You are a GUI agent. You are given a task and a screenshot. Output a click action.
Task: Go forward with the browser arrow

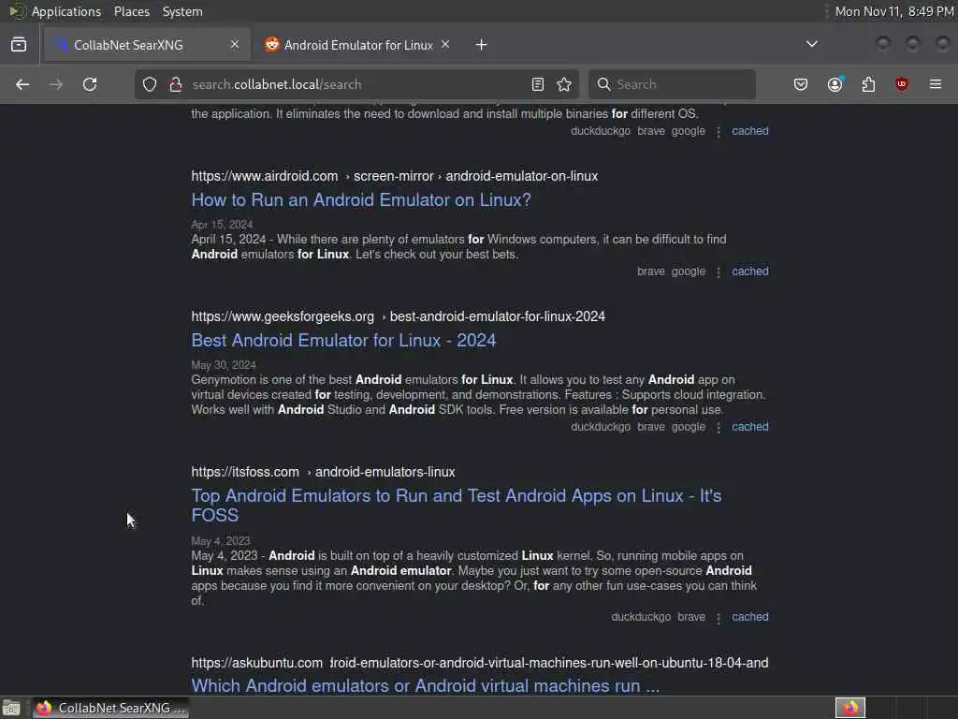point(56,84)
